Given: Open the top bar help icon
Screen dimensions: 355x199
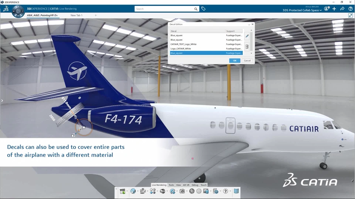Looking at the screenshot, I should pos(351,8).
